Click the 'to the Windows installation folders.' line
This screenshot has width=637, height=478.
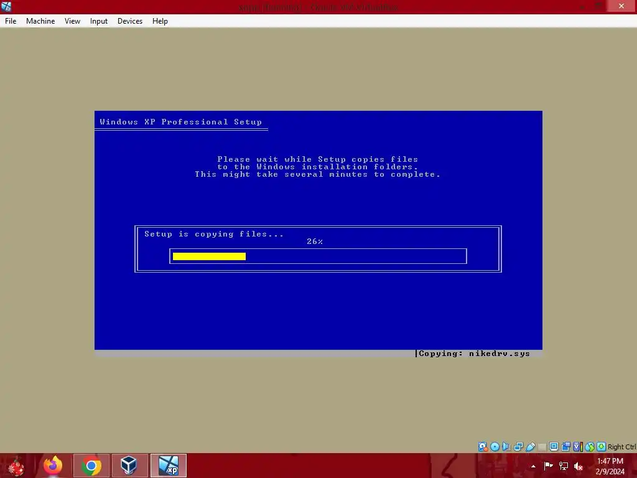point(318,167)
